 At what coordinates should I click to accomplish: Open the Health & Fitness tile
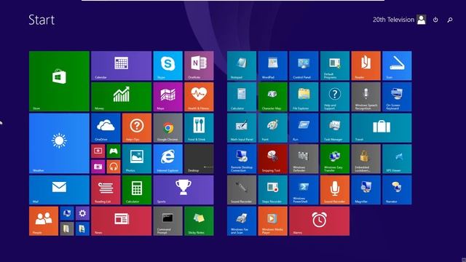(199, 97)
